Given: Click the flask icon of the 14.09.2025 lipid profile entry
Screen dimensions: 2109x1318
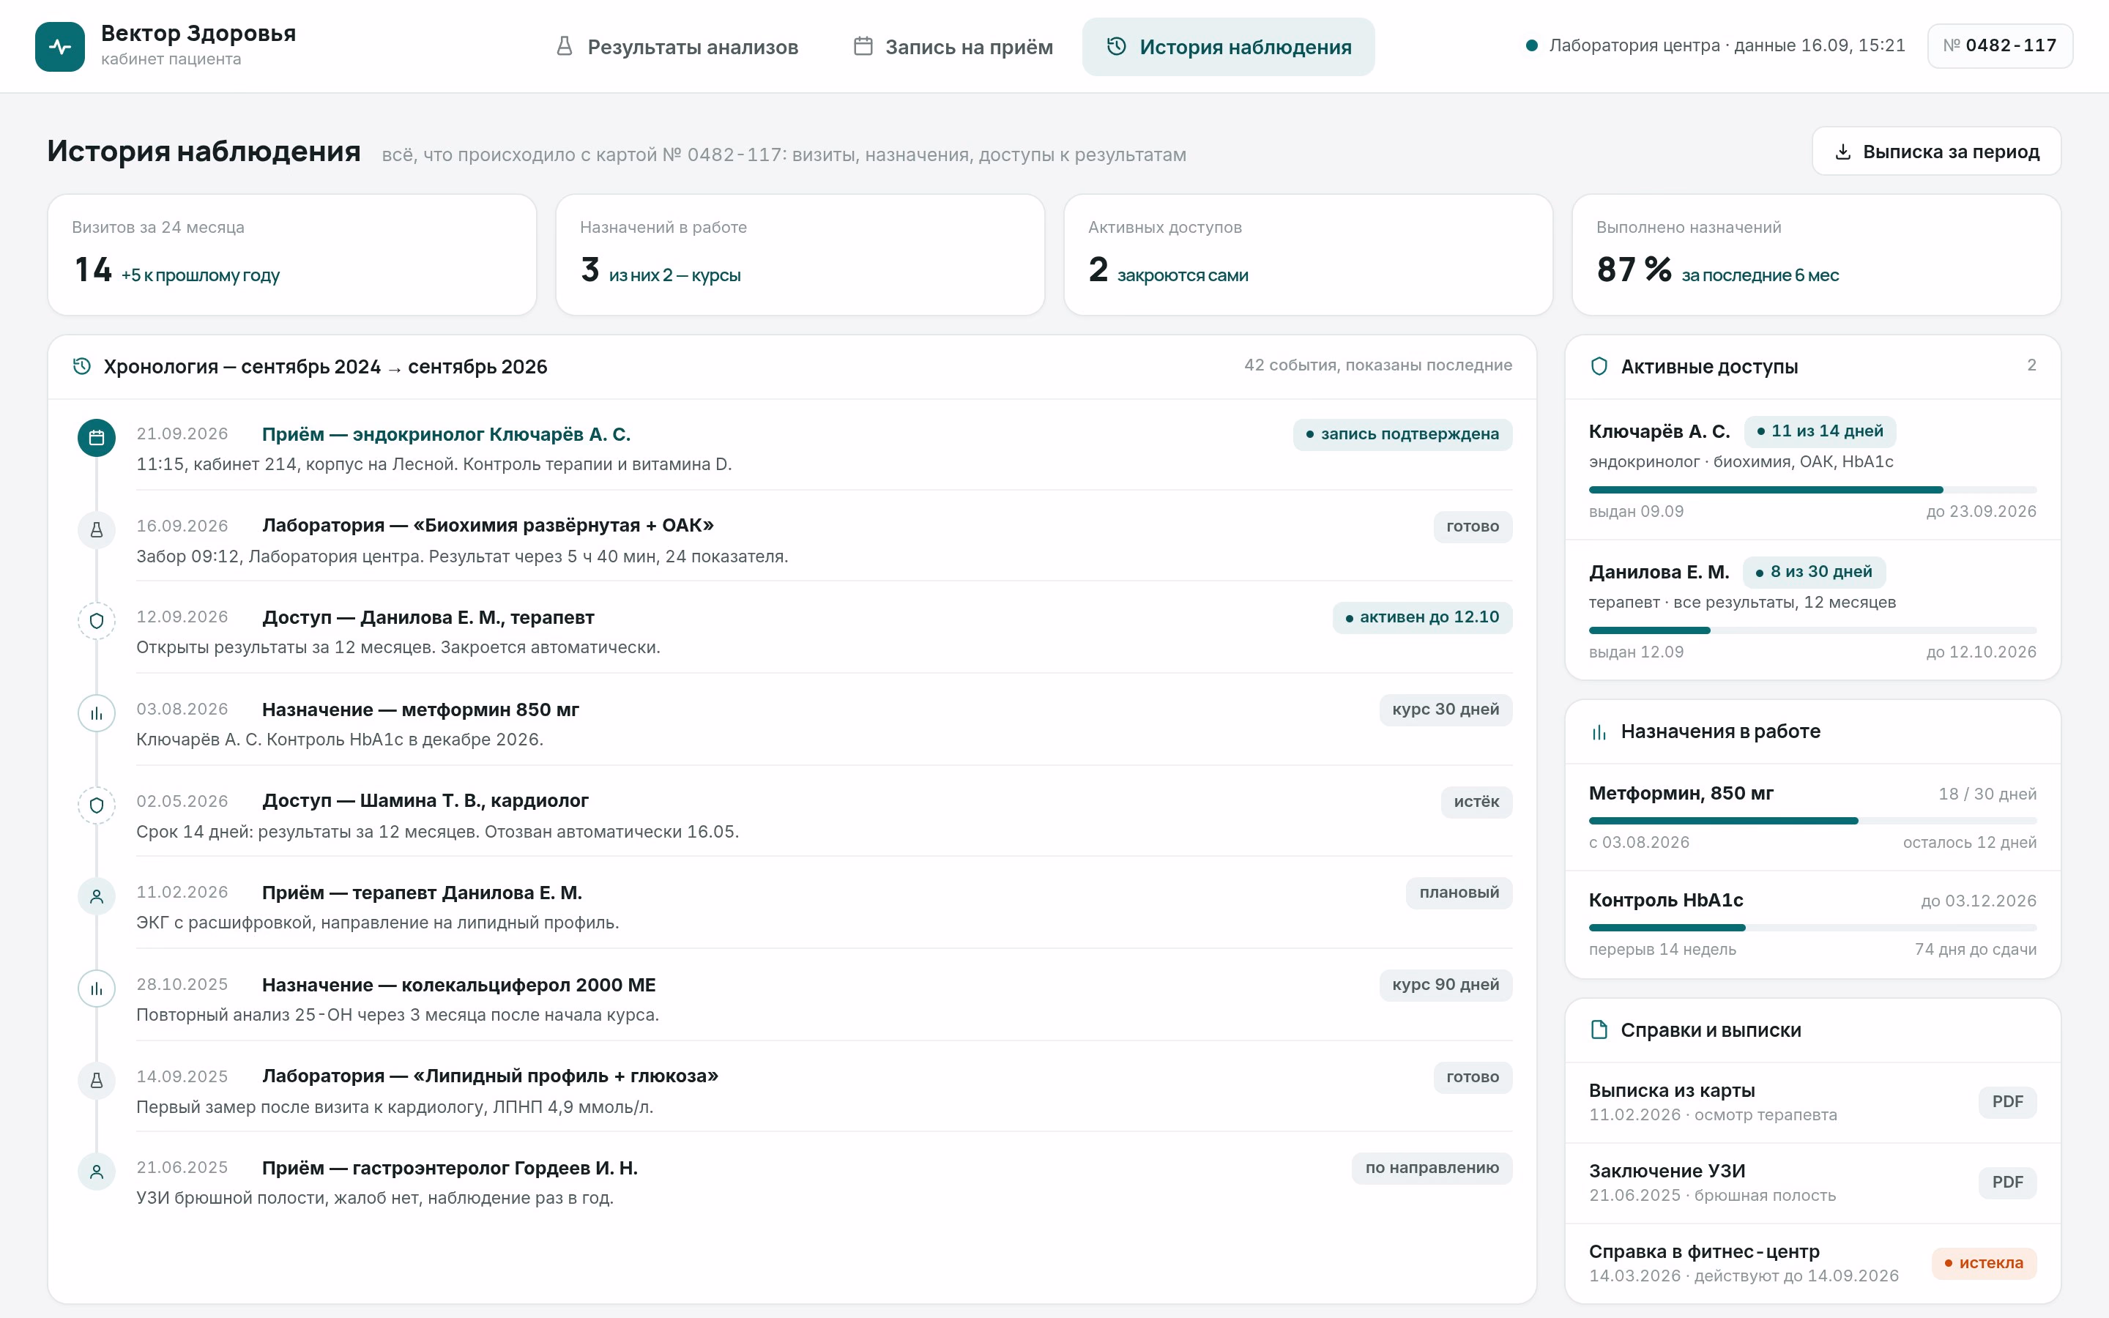Looking at the screenshot, I should 97,1081.
